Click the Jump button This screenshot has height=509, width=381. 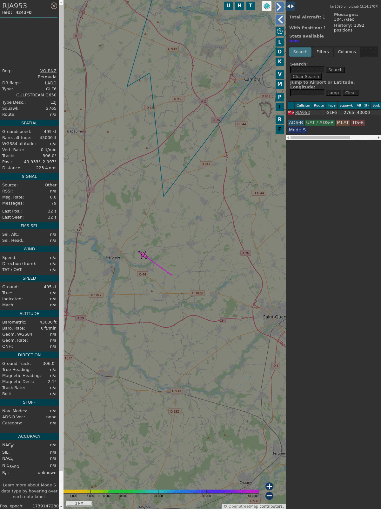click(333, 93)
